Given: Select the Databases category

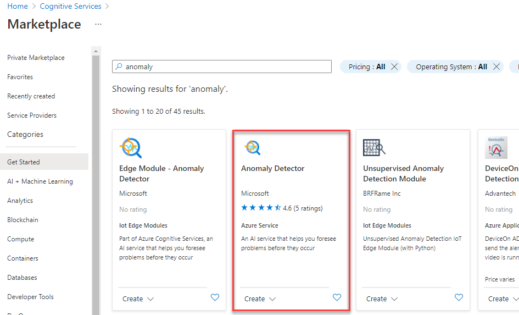Looking at the screenshot, I should tap(22, 277).
